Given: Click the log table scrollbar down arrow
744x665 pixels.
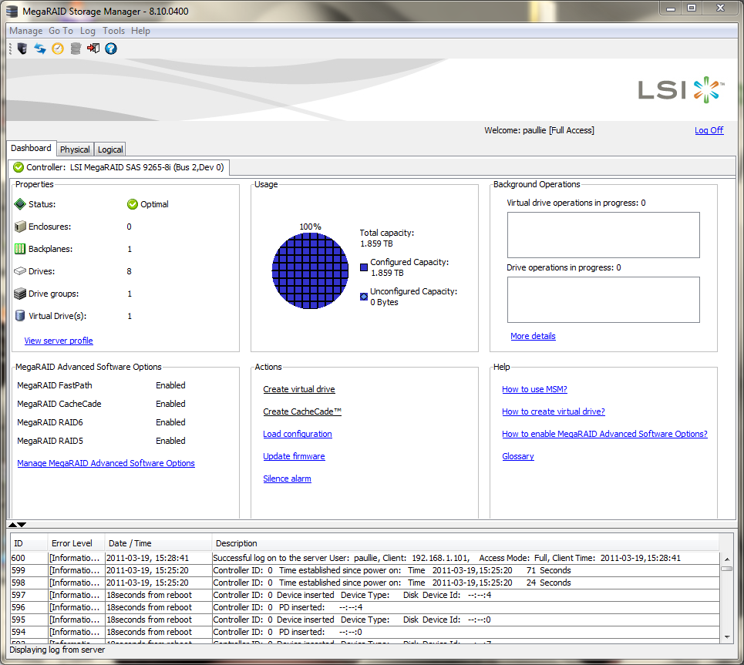Looking at the screenshot, I should pyautogui.click(x=726, y=636).
